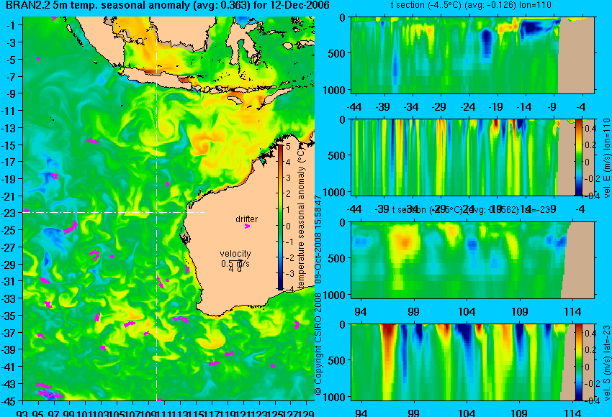This screenshot has height=417, width=612.
Task: Click the white dashed vertical lon=110 section line
Action: pyautogui.click(x=156, y=208)
